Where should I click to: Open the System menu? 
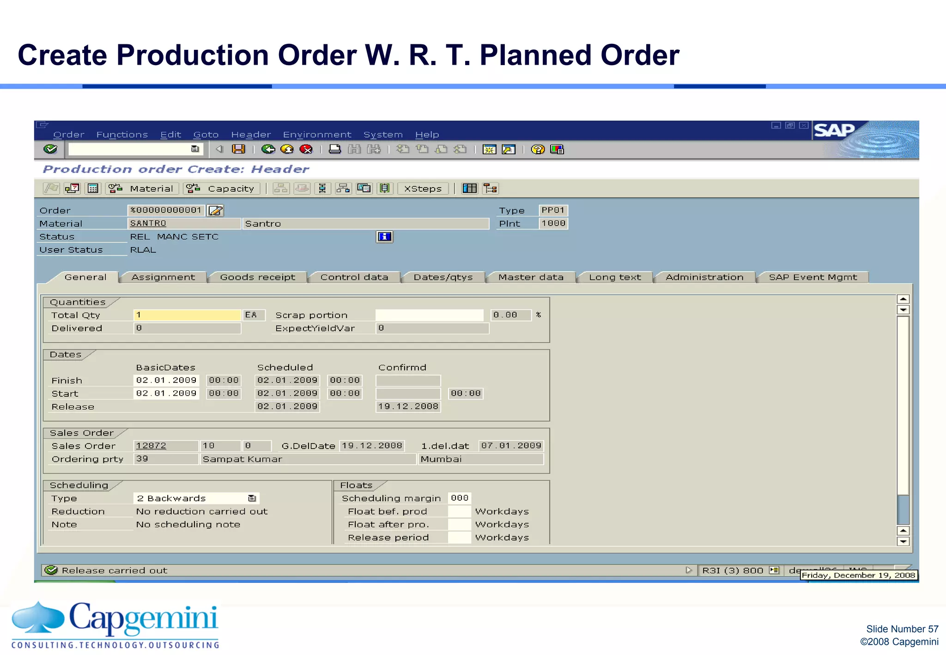383,134
